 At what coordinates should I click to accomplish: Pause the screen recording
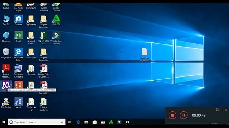point(184,115)
